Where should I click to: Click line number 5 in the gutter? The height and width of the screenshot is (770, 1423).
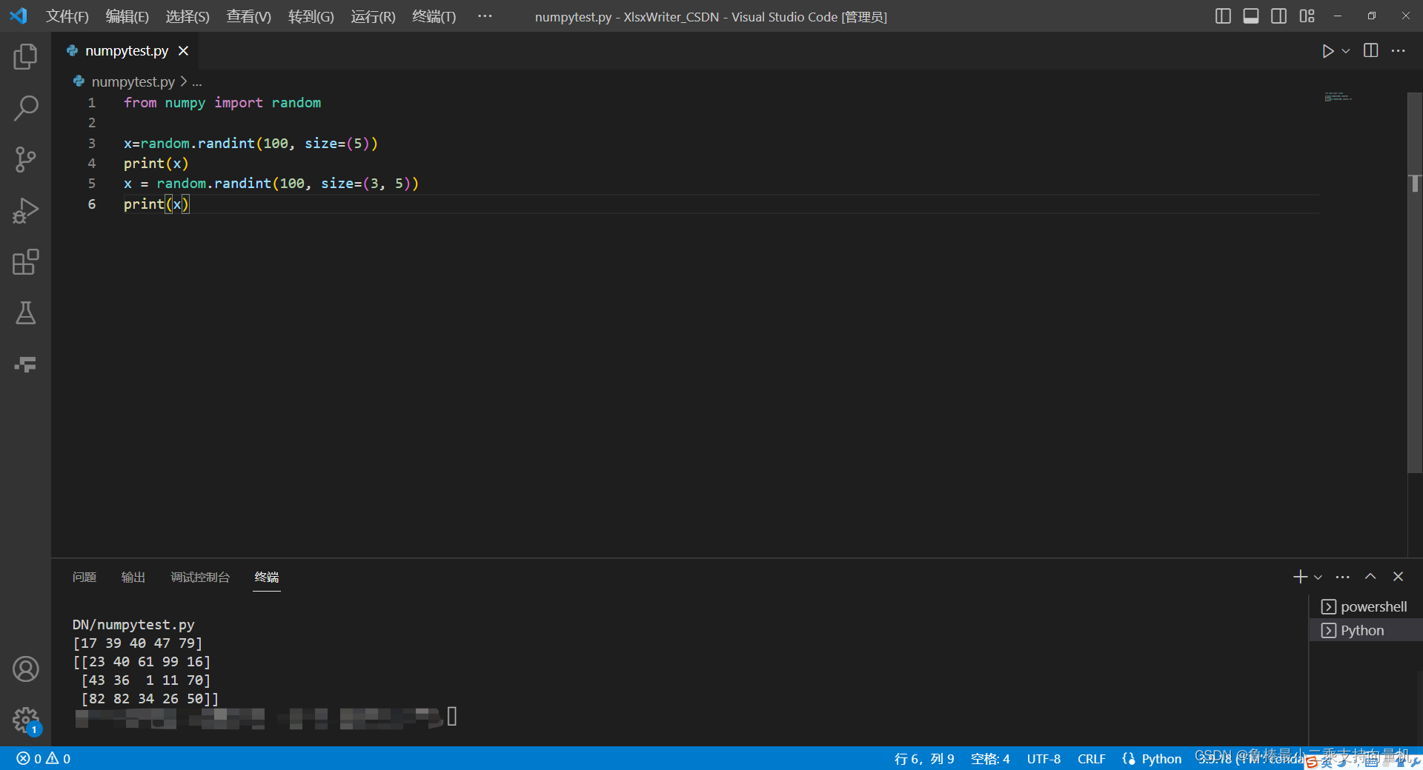92,183
